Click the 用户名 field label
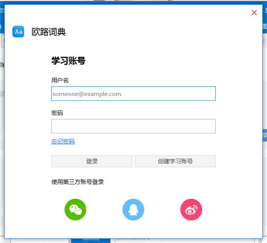The image size is (267, 243). (x=60, y=80)
